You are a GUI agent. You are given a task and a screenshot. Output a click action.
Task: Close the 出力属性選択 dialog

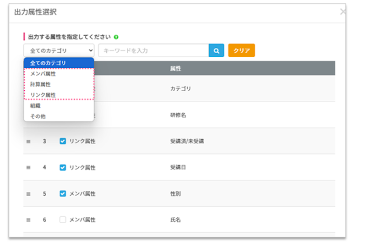tap(343, 12)
